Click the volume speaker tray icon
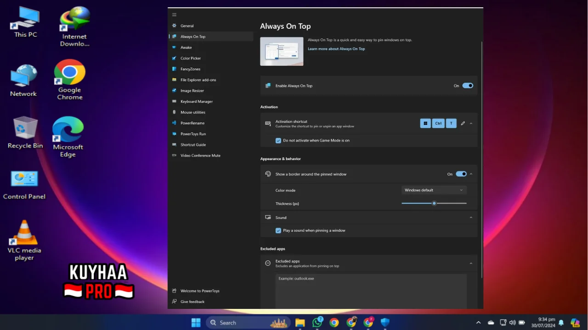 pos(513,323)
